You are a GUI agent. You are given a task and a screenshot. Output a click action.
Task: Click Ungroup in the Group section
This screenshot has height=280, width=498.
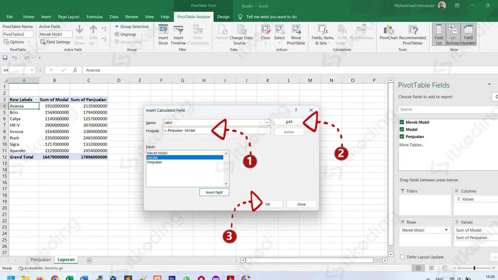click(125, 34)
